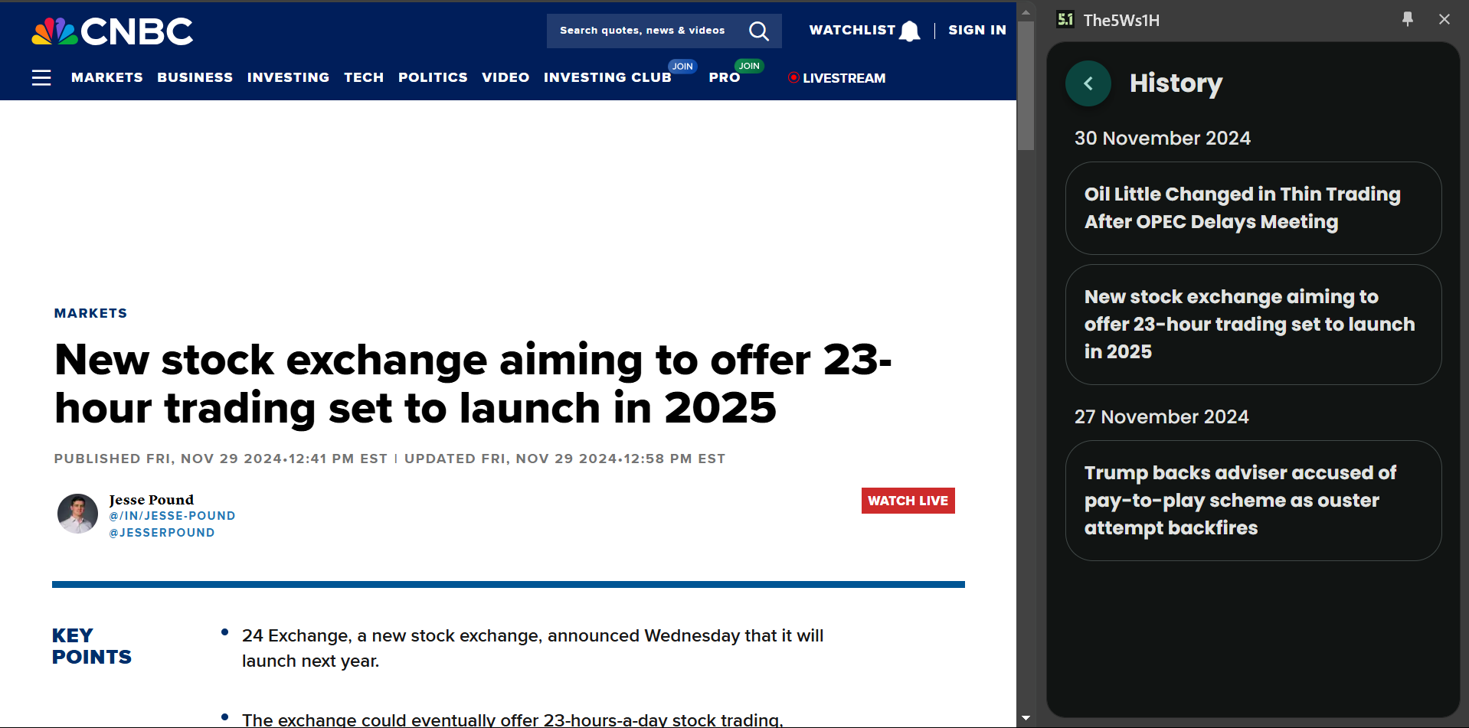The height and width of the screenshot is (728, 1469).
Task: Click the vertical scrollbar thumb
Action: (x=1026, y=86)
